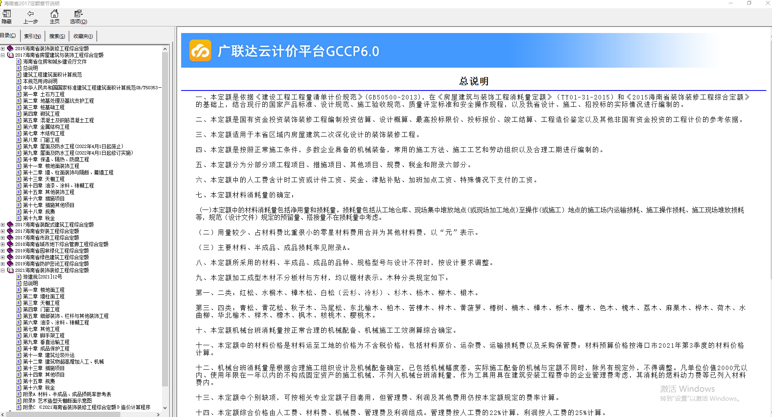Expand the 2019海南省绿色建筑工程综合定额 node
Image resolution: width=772 pixels, height=417 pixels.
[x=3, y=257]
